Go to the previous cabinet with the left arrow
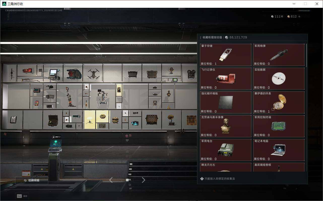 (111, 180)
